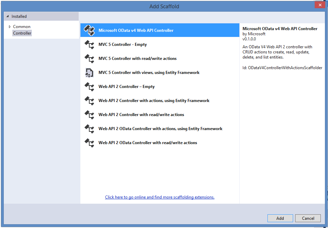Screen dimensions: 328x228
Task: Click icon for Web API 2 read/write actions
Action: coord(89,115)
